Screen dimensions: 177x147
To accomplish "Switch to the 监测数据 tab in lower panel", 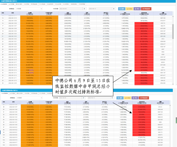I will (5, 93).
